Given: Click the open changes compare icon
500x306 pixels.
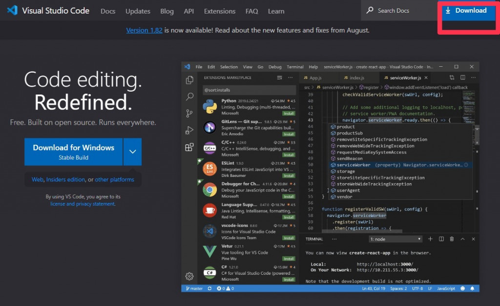Looking at the screenshot, I should (x=452, y=77).
